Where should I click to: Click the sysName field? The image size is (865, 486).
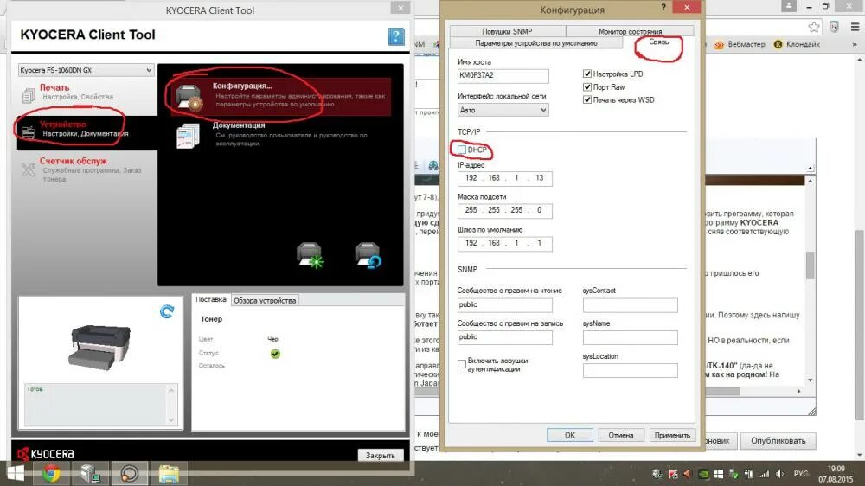630,337
